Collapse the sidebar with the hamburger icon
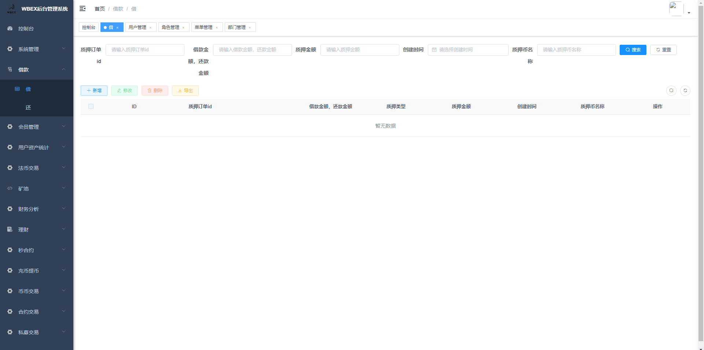704x350 pixels. tap(82, 8)
